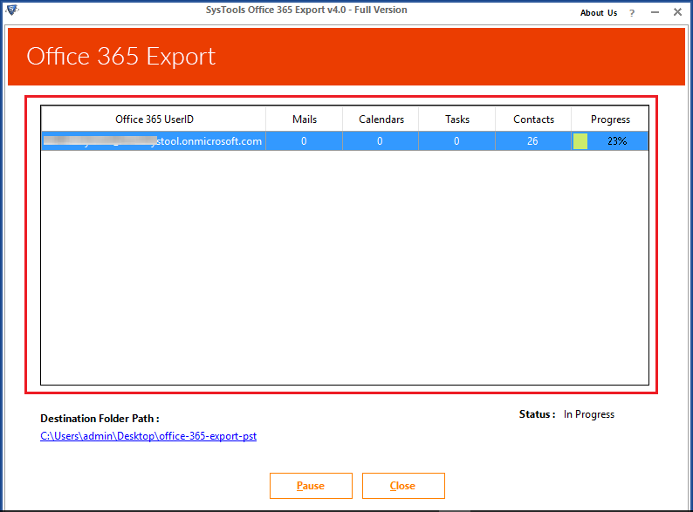
Task: Click the question mark help icon
Action: [x=632, y=13]
